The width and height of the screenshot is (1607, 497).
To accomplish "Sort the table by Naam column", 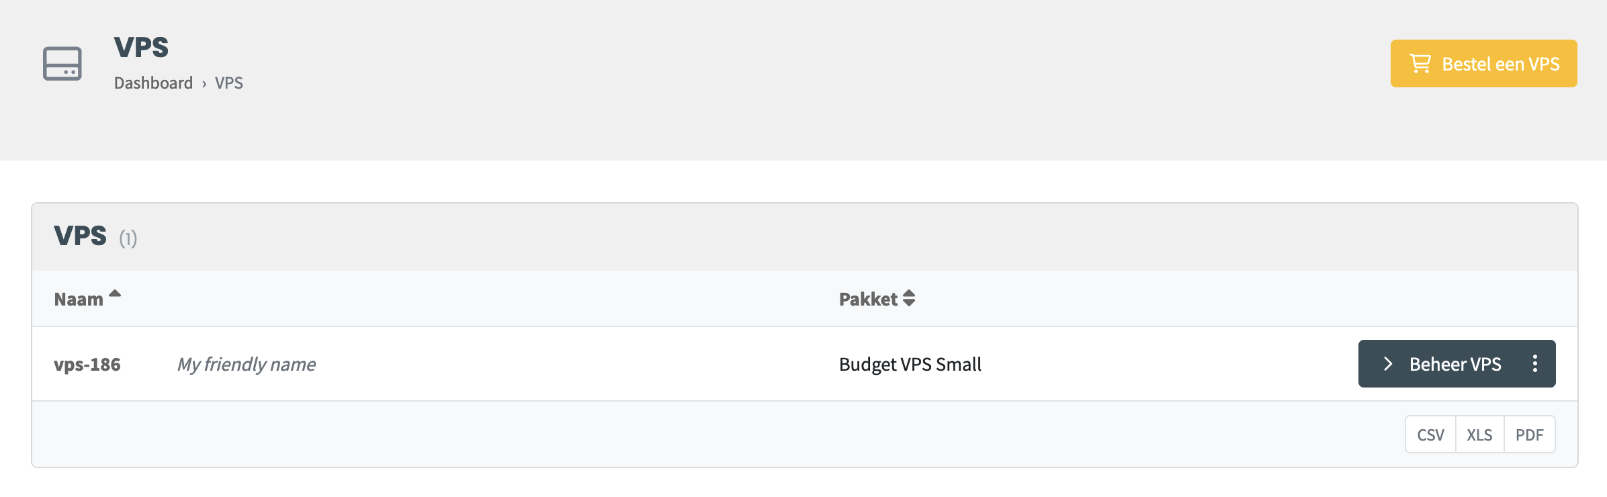I will [79, 299].
